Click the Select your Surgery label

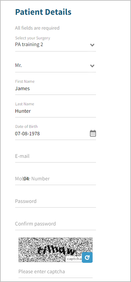click(33, 38)
